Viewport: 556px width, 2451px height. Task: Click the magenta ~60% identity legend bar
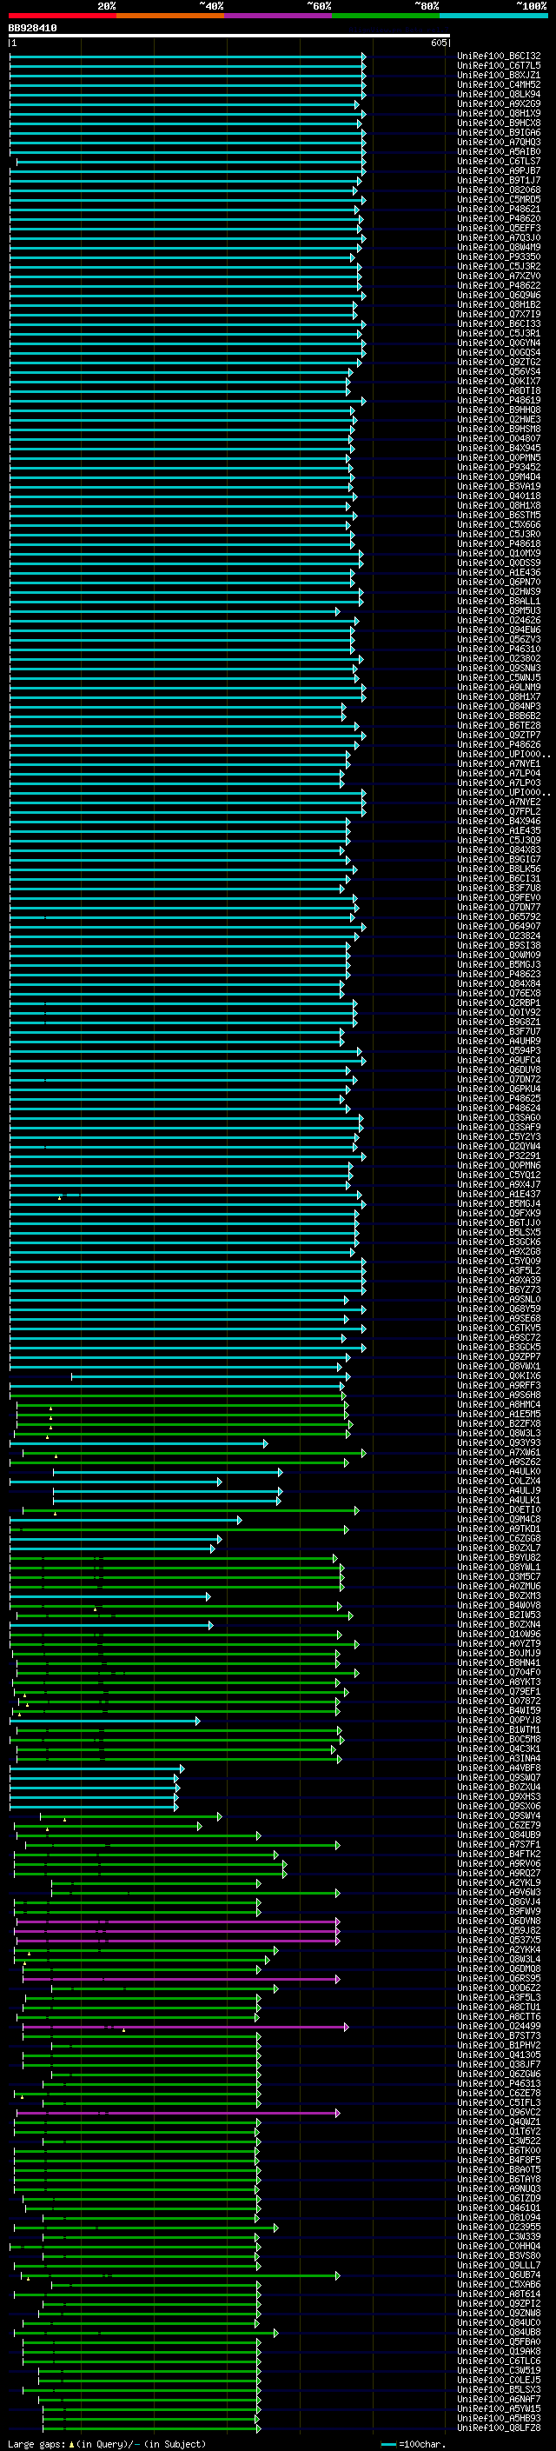(x=277, y=16)
